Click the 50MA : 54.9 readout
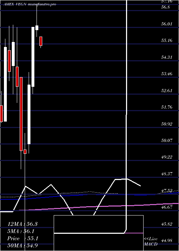179x251 pixels. [x=23, y=246]
